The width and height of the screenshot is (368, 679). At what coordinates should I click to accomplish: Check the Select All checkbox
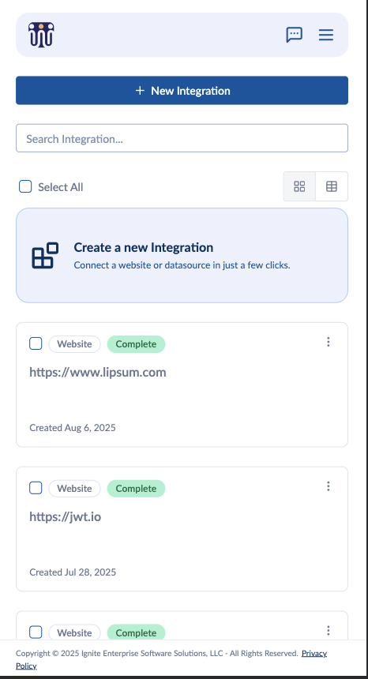tap(25, 186)
